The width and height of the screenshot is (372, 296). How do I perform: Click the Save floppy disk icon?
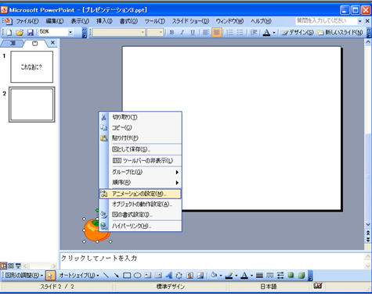click(x=31, y=32)
